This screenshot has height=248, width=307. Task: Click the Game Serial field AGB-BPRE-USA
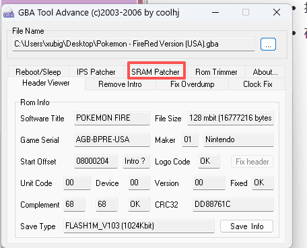[112, 139]
